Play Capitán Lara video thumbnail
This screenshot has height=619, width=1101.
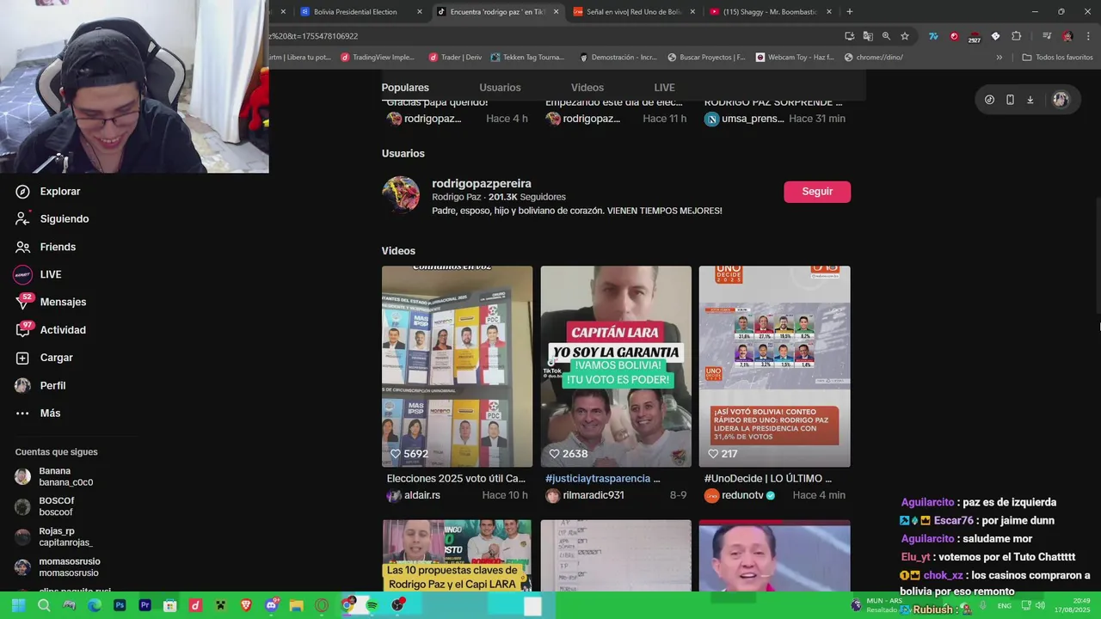click(616, 366)
